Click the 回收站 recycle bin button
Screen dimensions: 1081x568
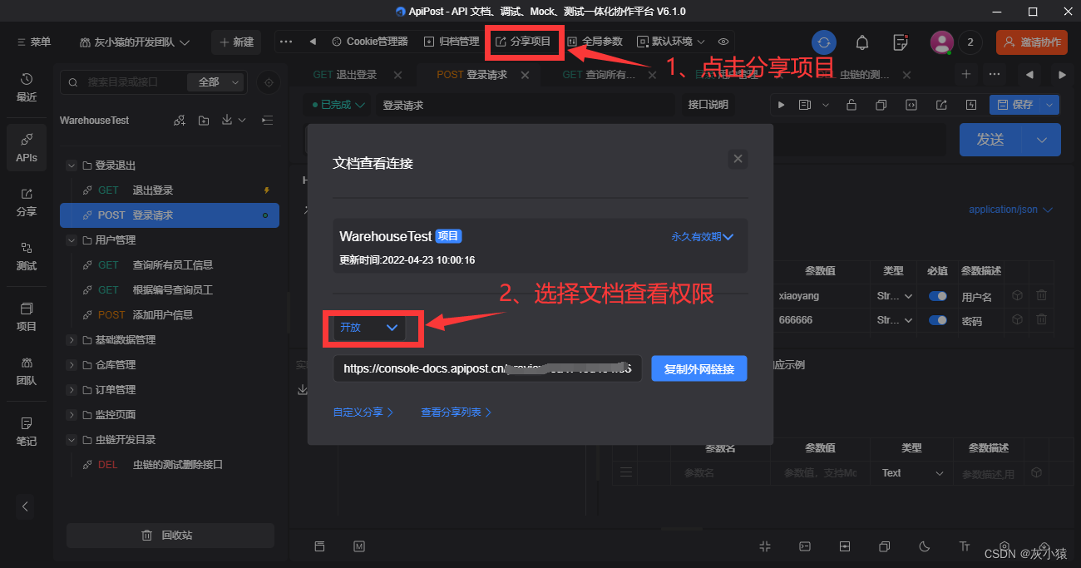[170, 536]
